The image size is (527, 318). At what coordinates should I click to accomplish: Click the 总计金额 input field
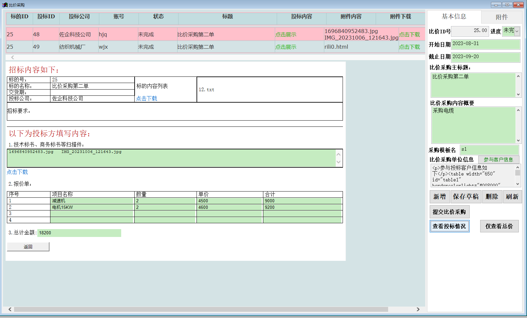coord(79,233)
